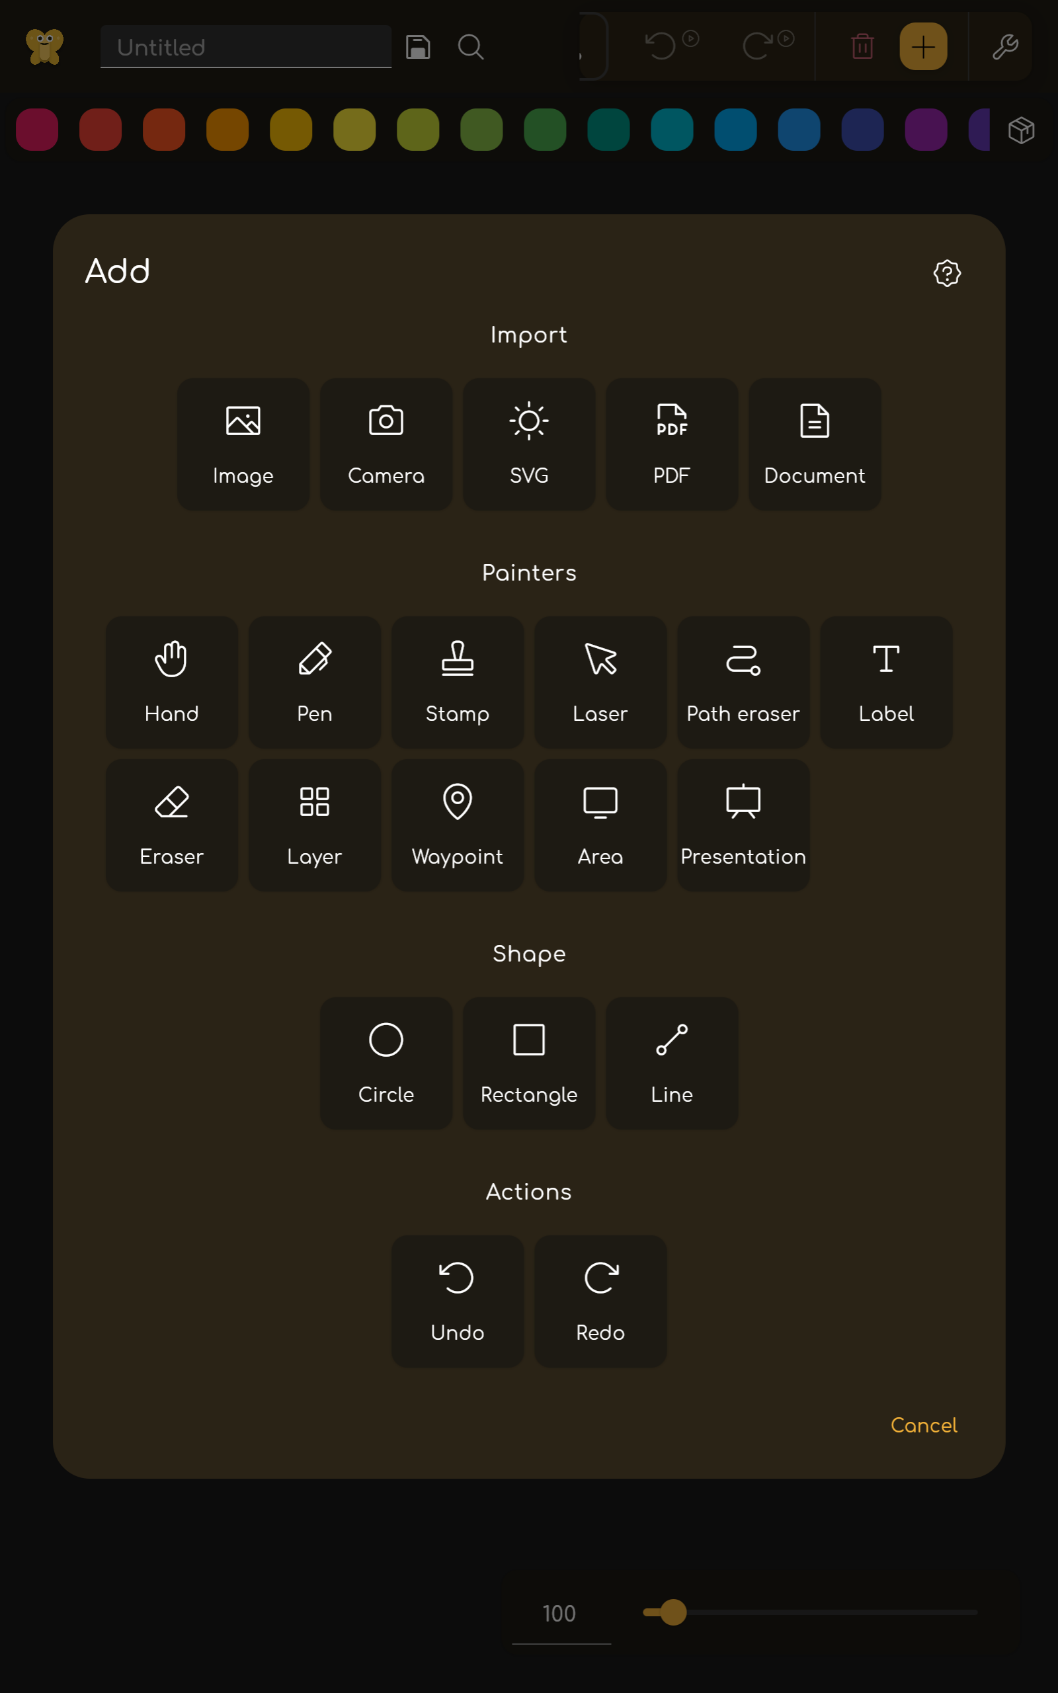Select the teal color swatch

coord(608,130)
